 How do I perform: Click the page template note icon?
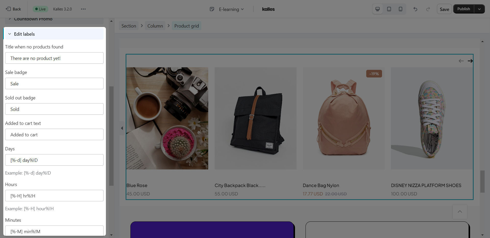click(212, 9)
